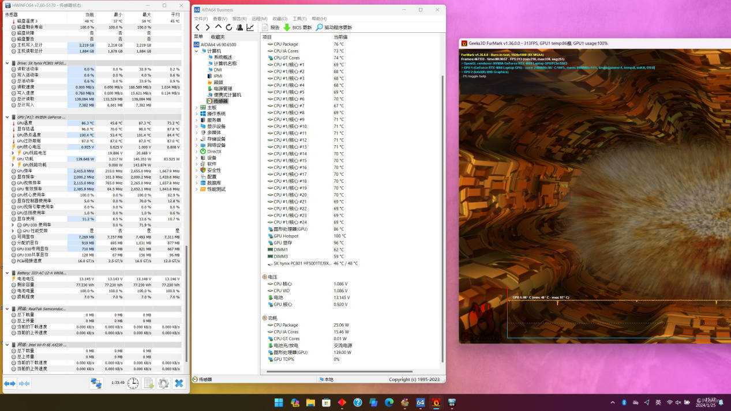Click HWiNFO save log file icon
Screen dimensions: 731x411
[x=149, y=383]
